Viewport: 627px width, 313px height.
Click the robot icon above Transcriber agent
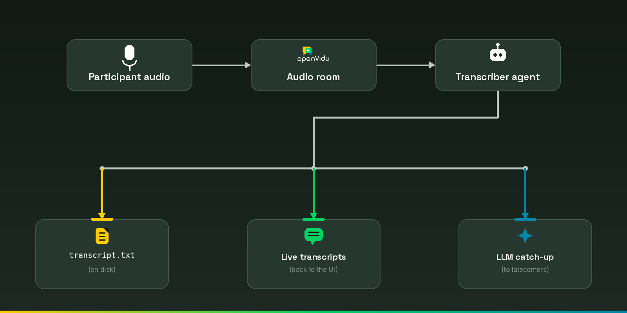[x=498, y=52]
